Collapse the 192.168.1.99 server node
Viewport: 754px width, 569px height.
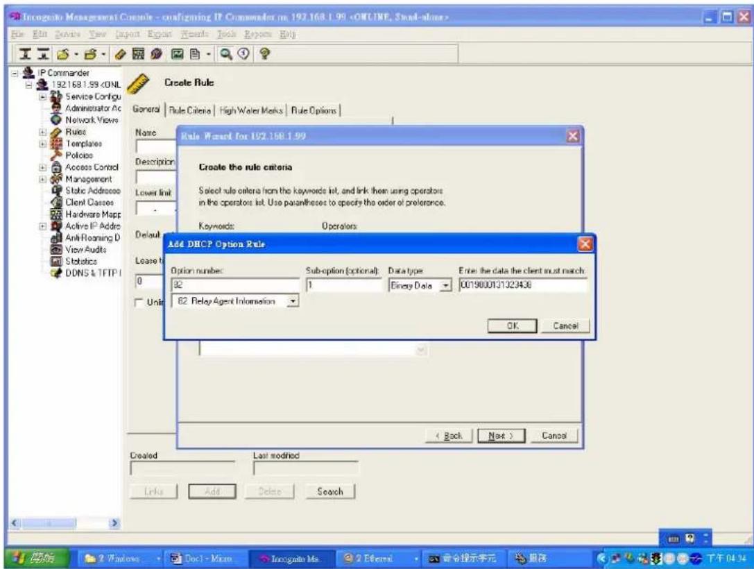29,85
